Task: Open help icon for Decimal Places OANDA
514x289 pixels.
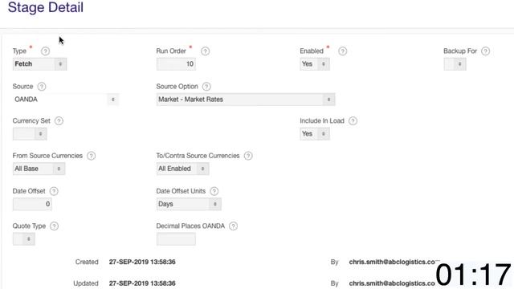Action: [234, 226]
